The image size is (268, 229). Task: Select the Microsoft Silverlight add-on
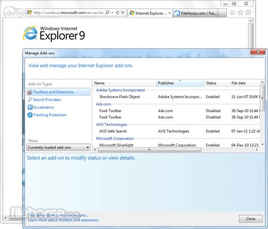coord(116,145)
